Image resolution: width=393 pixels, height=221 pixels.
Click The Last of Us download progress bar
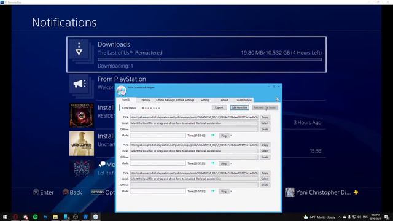click(x=210, y=60)
